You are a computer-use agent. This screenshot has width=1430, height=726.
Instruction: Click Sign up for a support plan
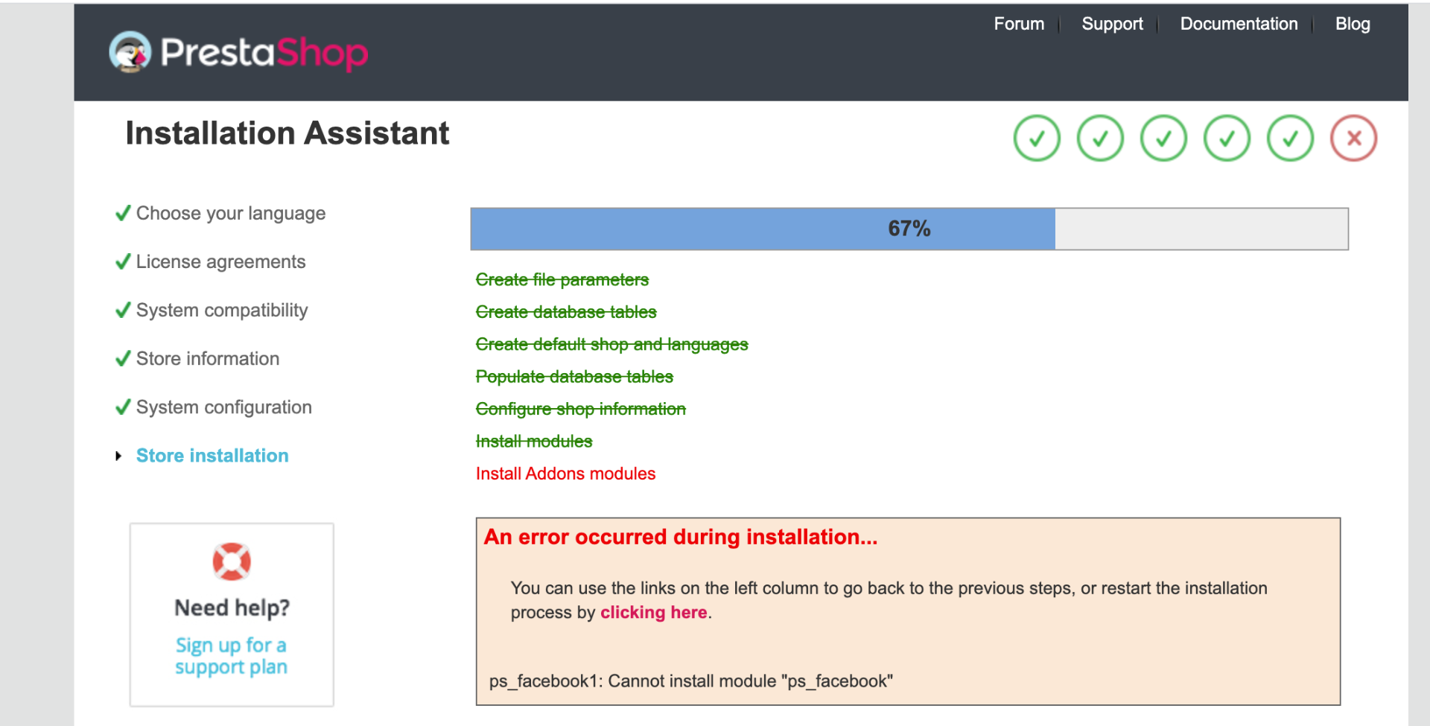231,656
